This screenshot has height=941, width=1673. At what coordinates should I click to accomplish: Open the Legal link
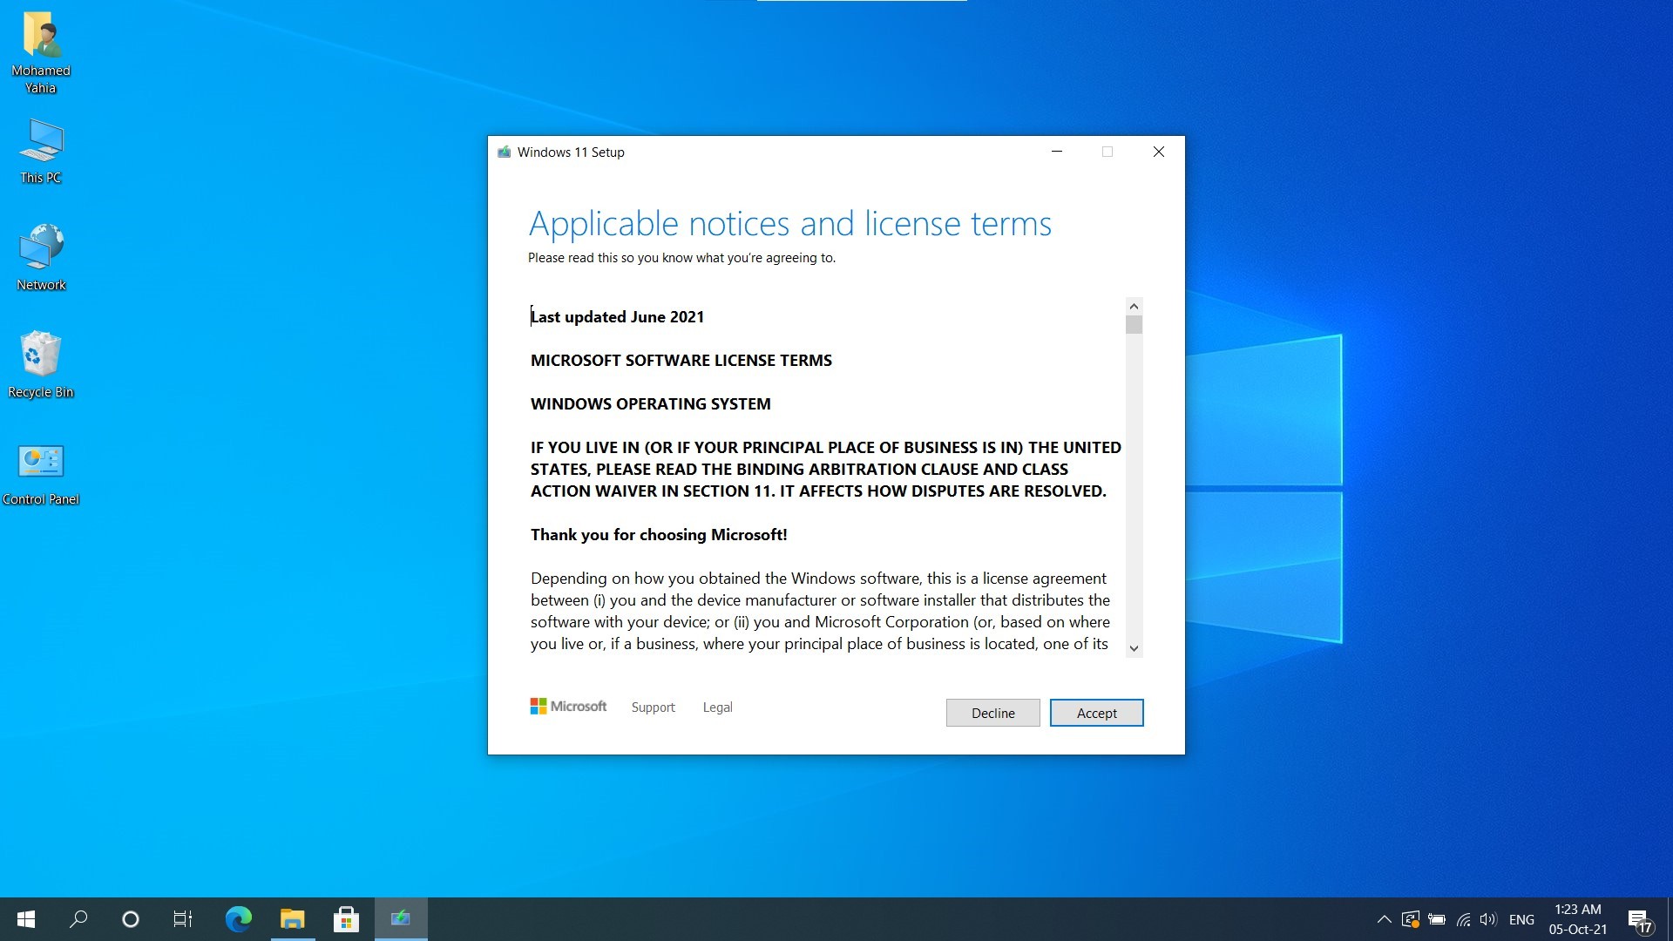point(717,707)
